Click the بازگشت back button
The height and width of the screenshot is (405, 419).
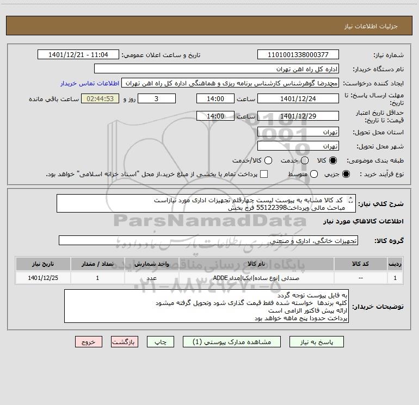[125, 342]
